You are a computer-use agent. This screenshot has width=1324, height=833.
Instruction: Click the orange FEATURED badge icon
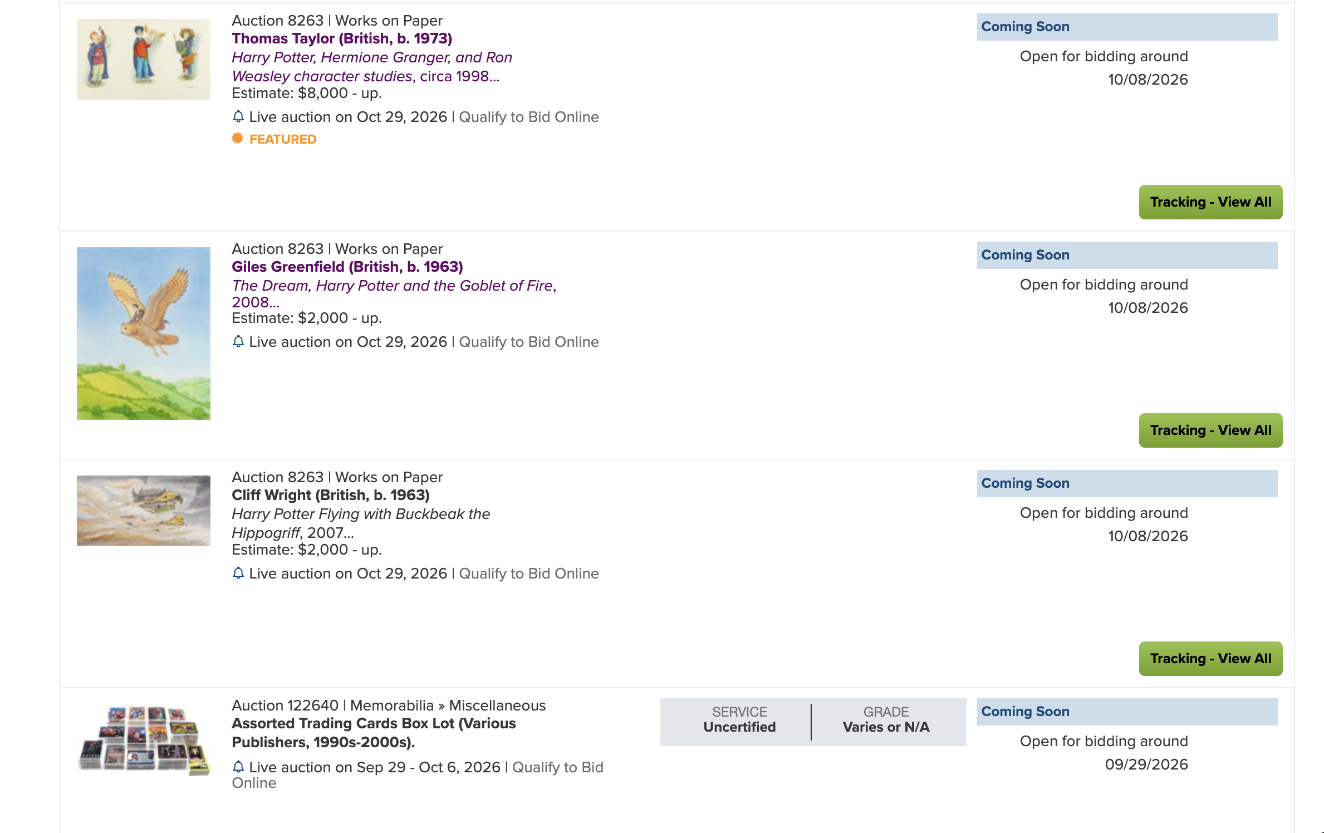pyautogui.click(x=238, y=138)
